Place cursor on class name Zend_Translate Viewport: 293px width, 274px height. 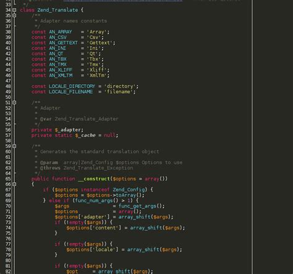tap(57, 10)
